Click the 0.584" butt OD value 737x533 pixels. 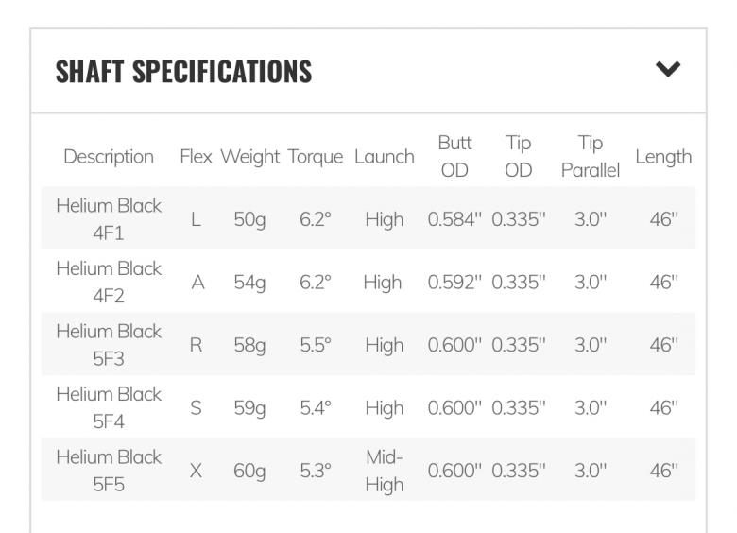(x=454, y=219)
